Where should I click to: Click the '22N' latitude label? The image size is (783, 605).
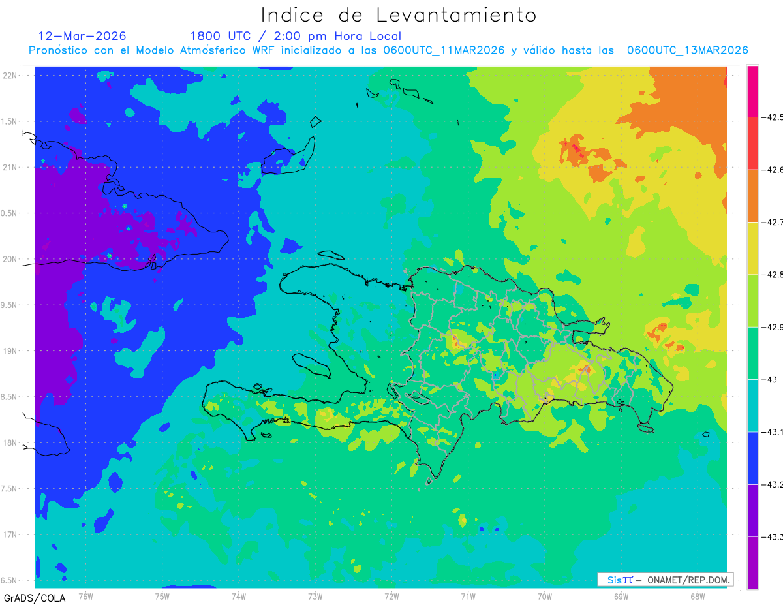pos(10,75)
